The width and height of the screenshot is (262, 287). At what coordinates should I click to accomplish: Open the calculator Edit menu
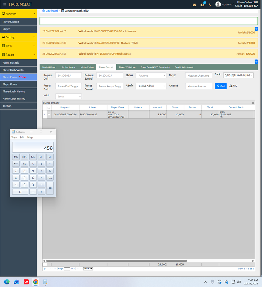click(x=22, y=137)
